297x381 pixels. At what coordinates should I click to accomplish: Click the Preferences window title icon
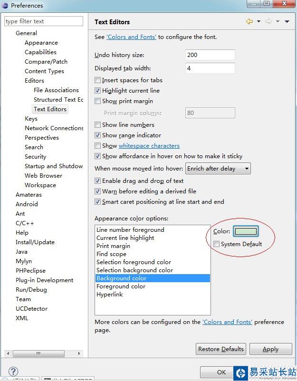pyautogui.click(x=5, y=6)
